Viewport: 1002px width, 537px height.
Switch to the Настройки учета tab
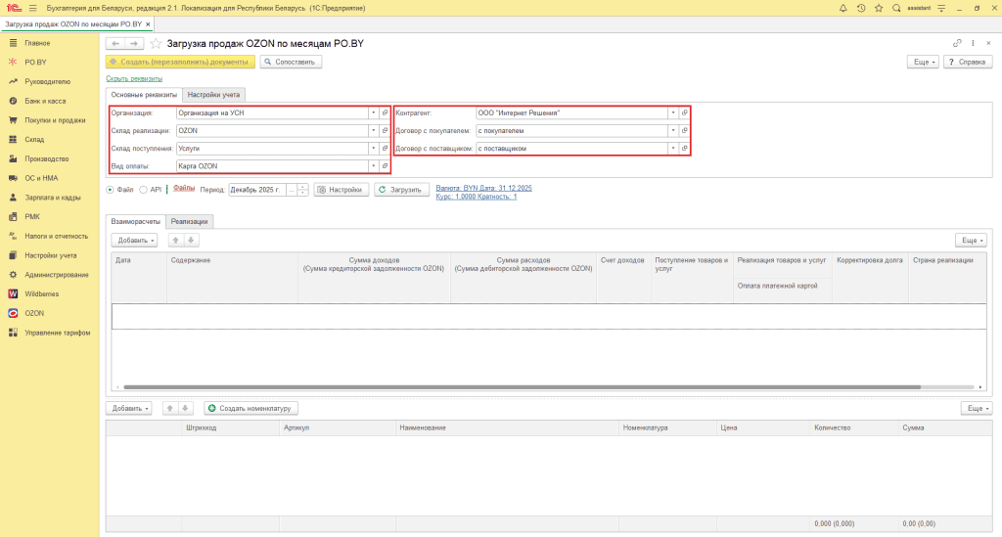tap(213, 95)
